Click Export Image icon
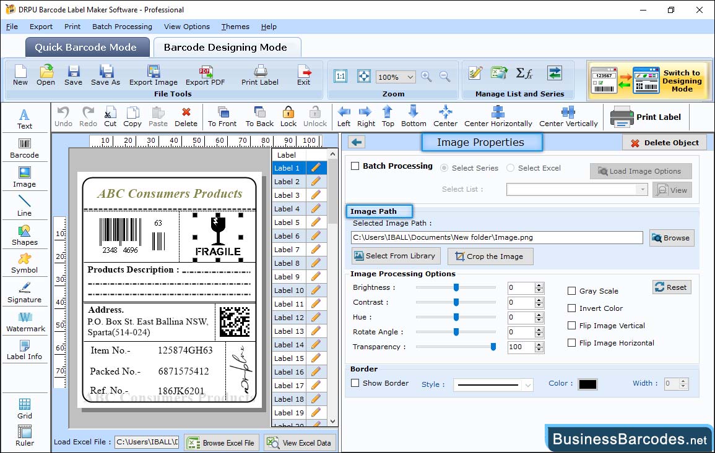The width and height of the screenshot is (715, 453). pyautogui.click(x=154, y=75)
